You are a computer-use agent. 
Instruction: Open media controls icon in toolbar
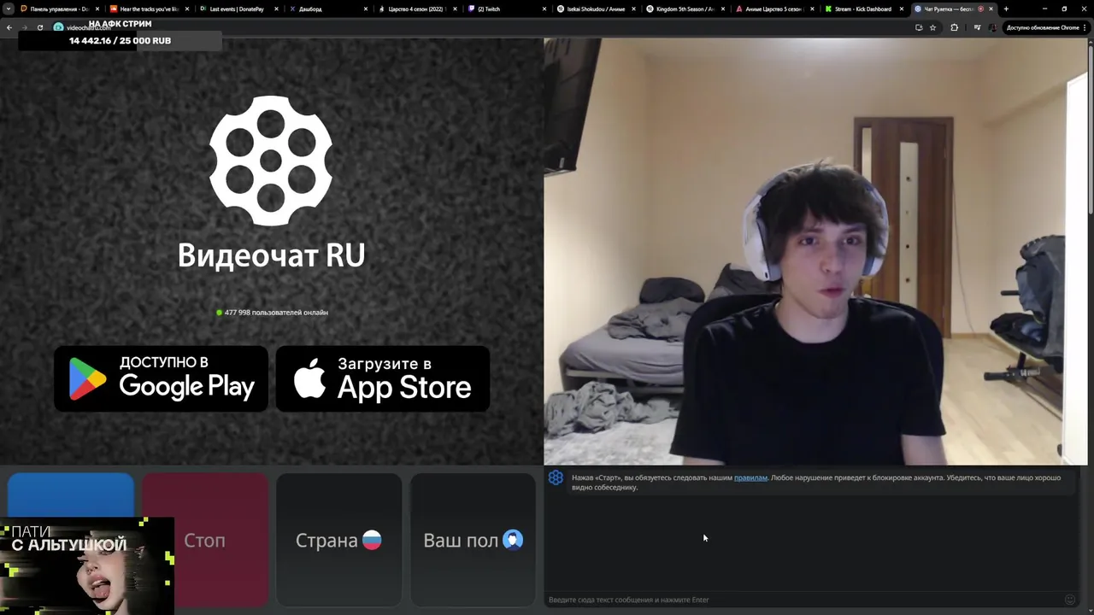[977, 27]
